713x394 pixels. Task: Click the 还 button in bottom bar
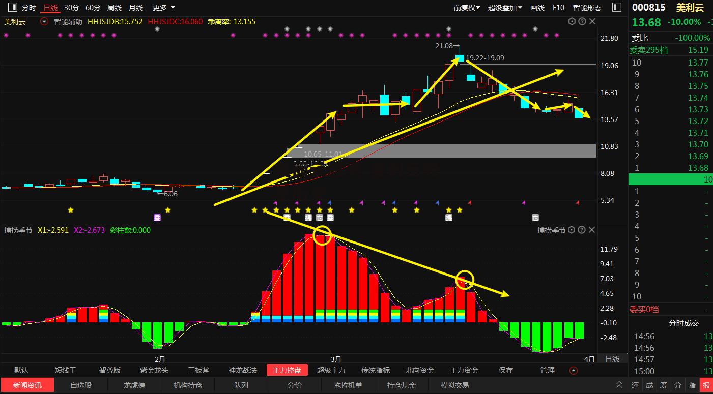(x=635, y=385)
